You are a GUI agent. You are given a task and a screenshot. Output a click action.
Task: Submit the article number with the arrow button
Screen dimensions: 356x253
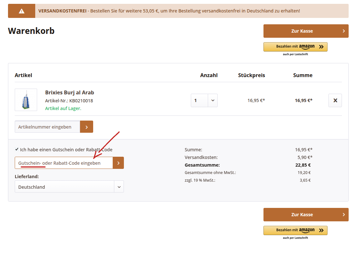coord(86,127)
